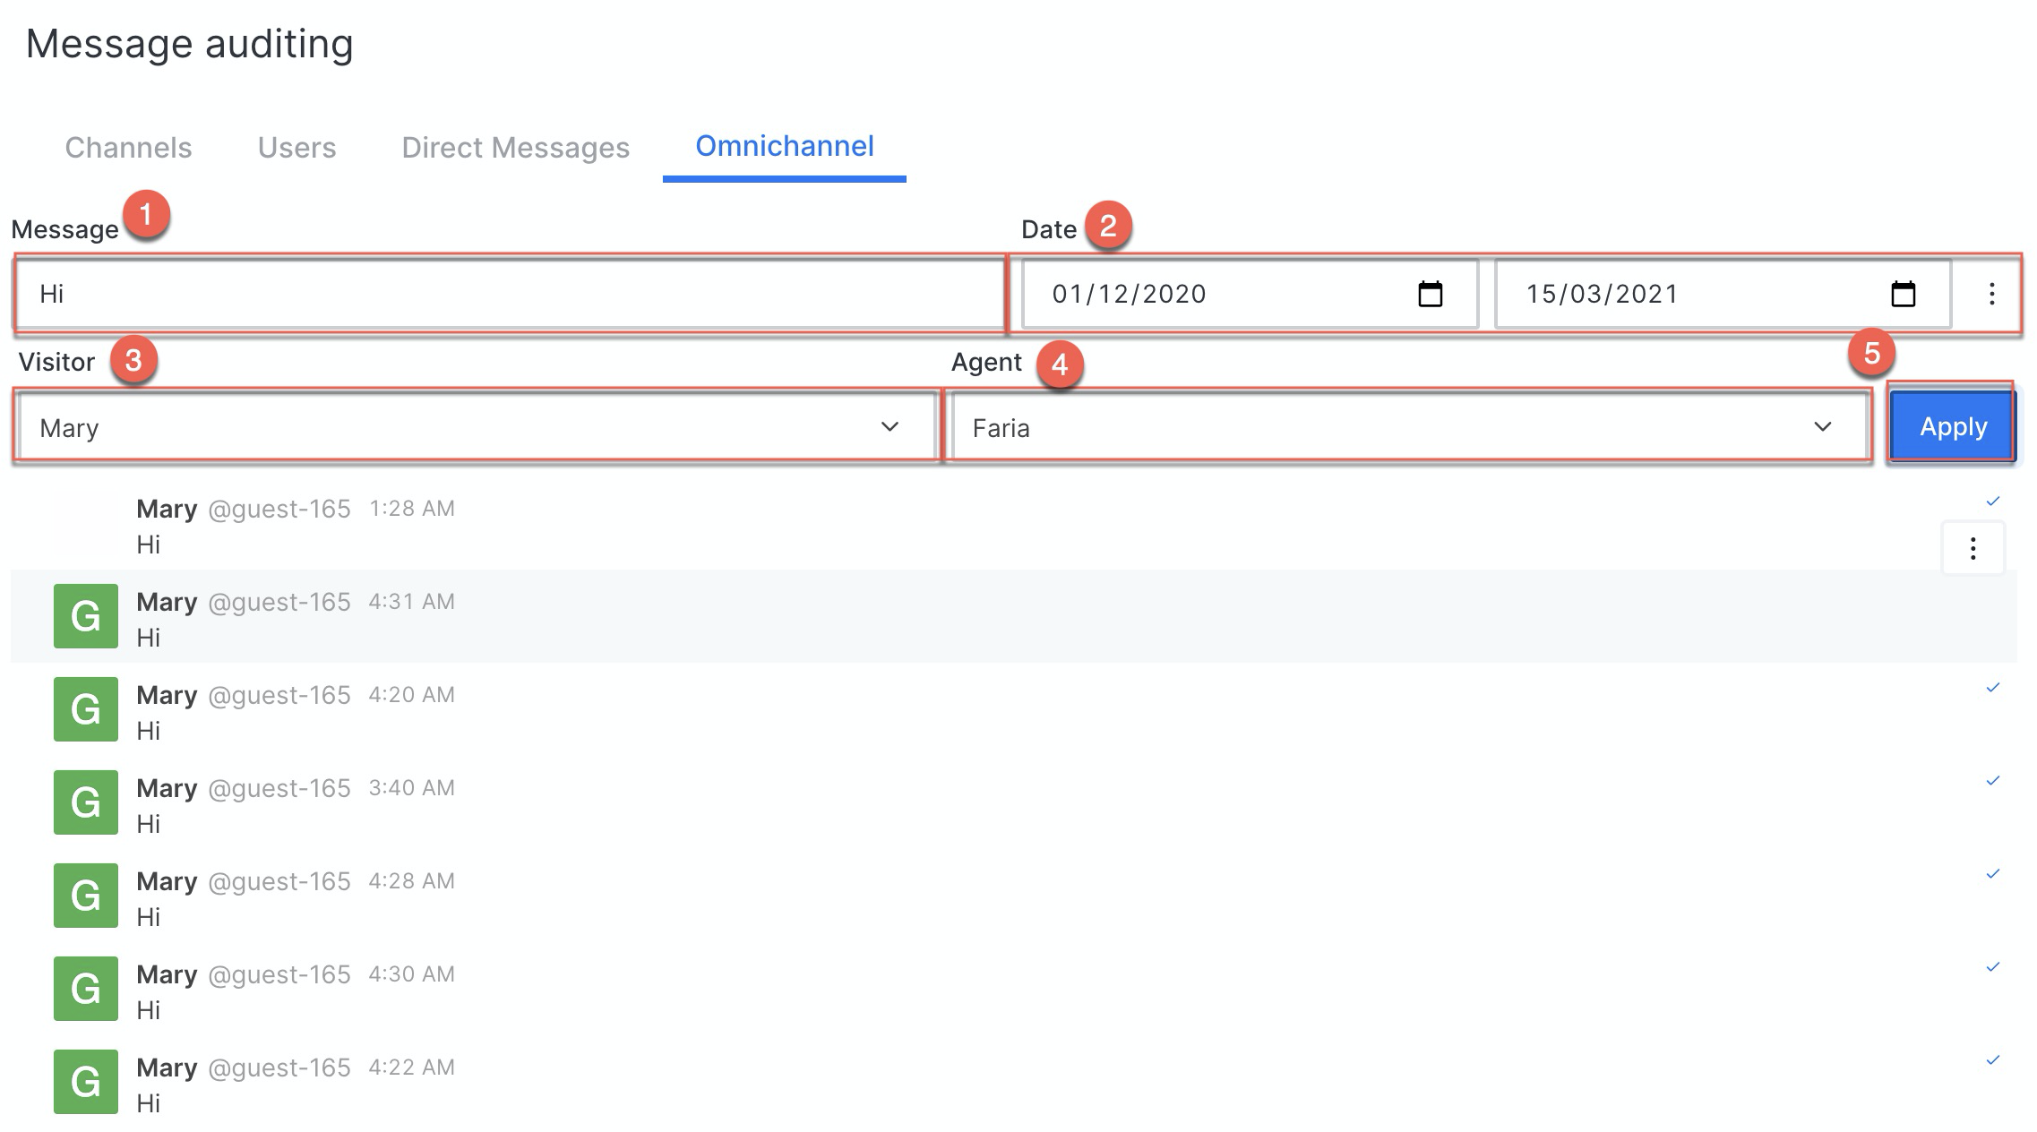The image size is (2037, 1132).
Task: Open the Users tab
Action: click(x=297, y=147)
